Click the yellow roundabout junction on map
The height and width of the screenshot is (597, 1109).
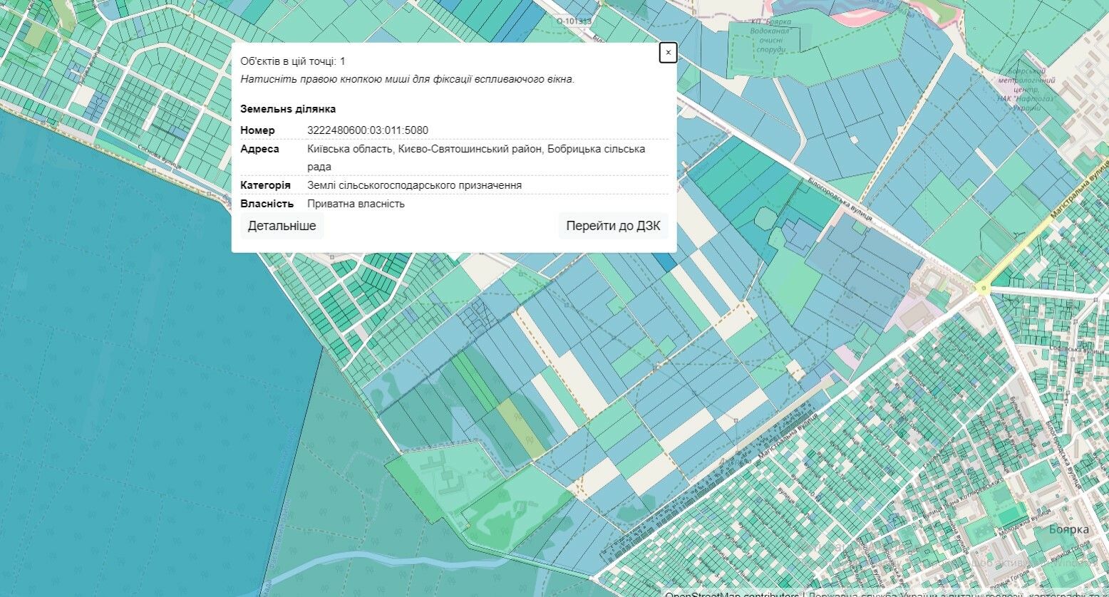984,288
